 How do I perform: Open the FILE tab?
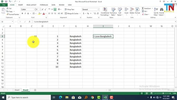pos(4,5)
